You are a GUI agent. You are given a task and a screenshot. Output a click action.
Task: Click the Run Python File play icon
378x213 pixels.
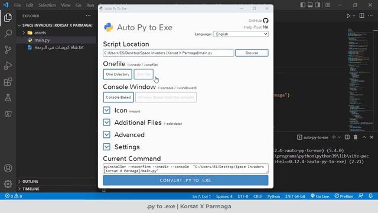click(x=348, y=16)
